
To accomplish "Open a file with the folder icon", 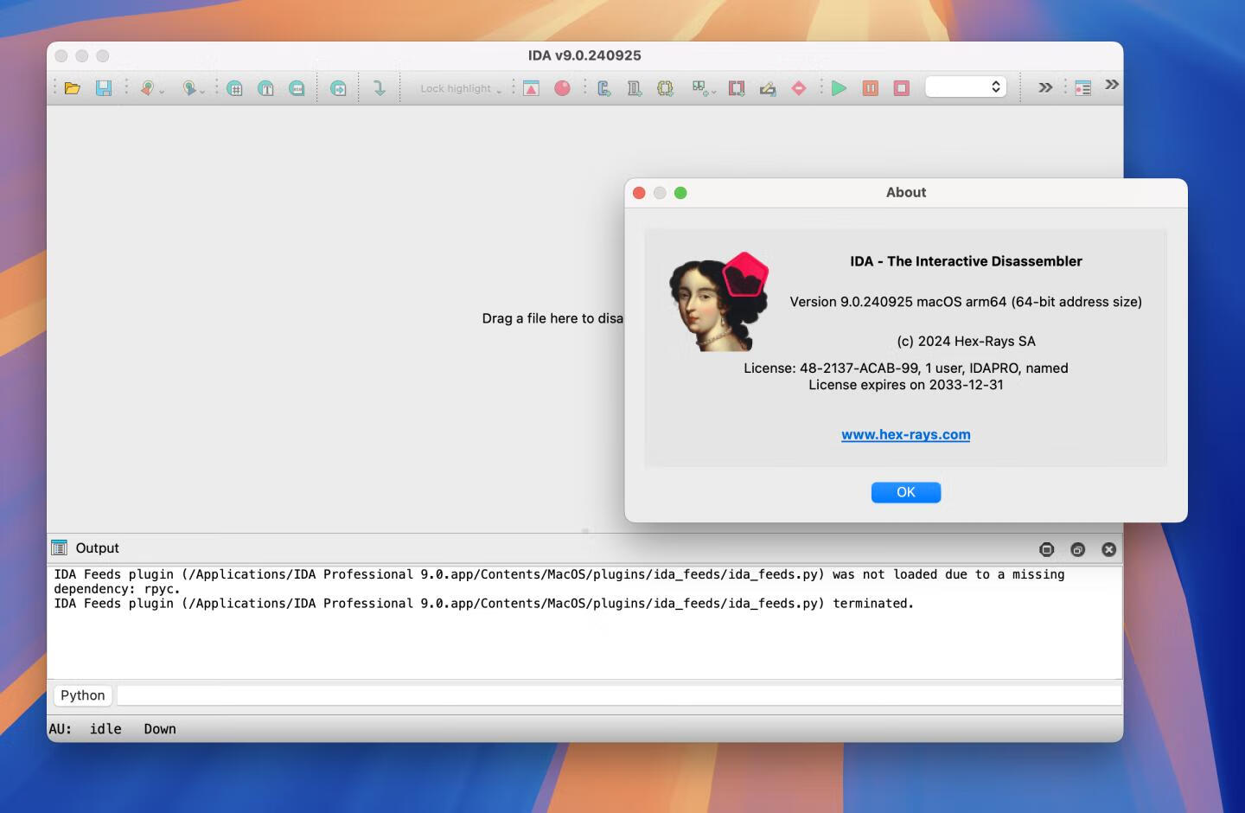I will (73, 88).
